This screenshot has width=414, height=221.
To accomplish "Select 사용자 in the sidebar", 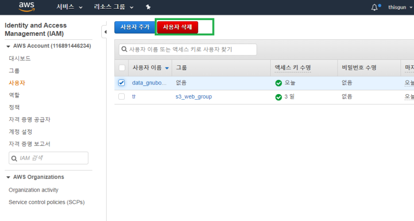I will coord(17,83).
